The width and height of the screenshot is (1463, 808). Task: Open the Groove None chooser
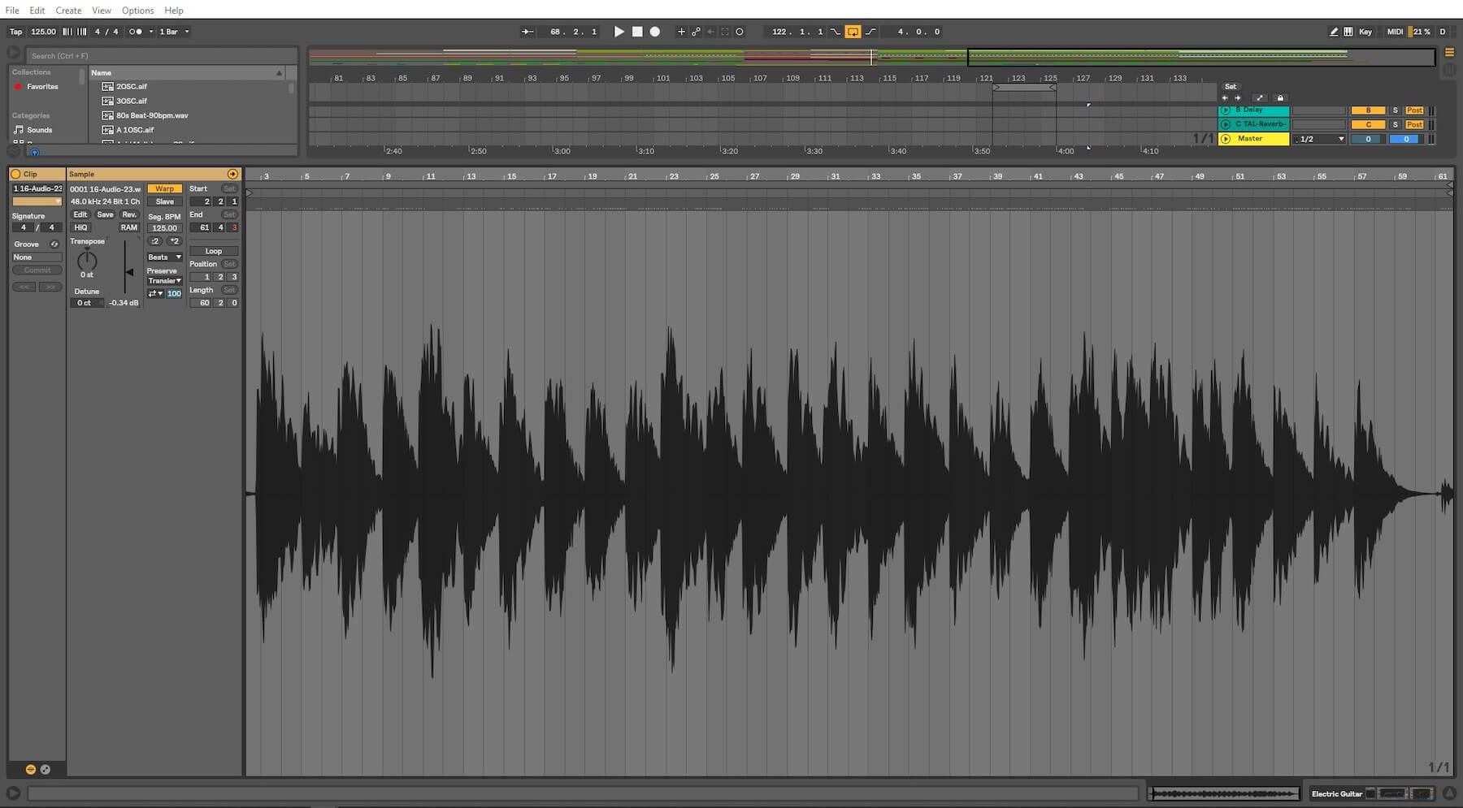37,257
